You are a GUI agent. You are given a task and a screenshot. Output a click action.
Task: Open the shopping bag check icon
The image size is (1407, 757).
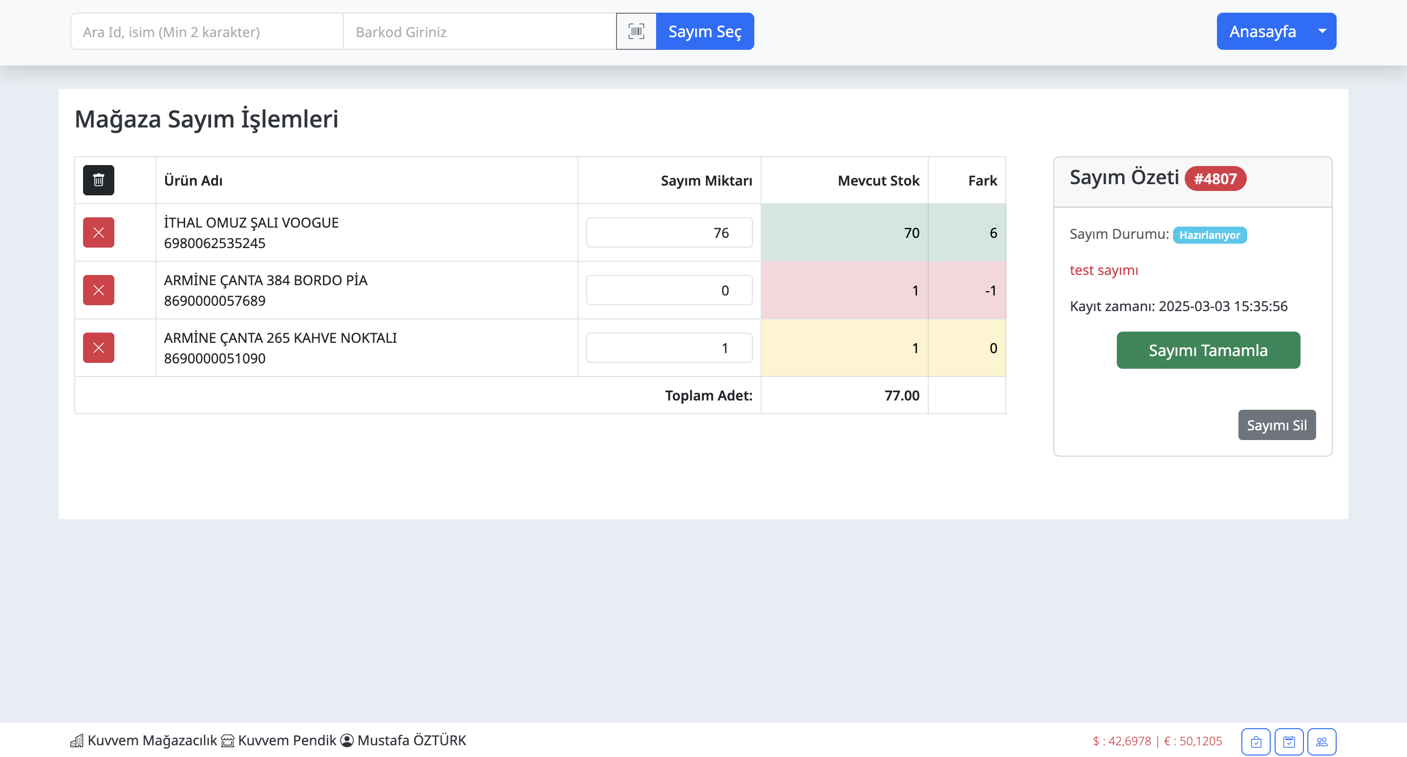[x=1256, y=741]
